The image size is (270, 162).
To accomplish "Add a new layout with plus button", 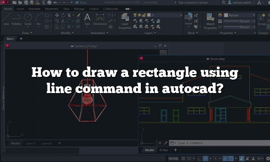I will [59, 143].
